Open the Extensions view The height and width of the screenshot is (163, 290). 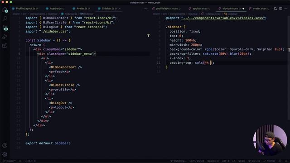[5, 45]
